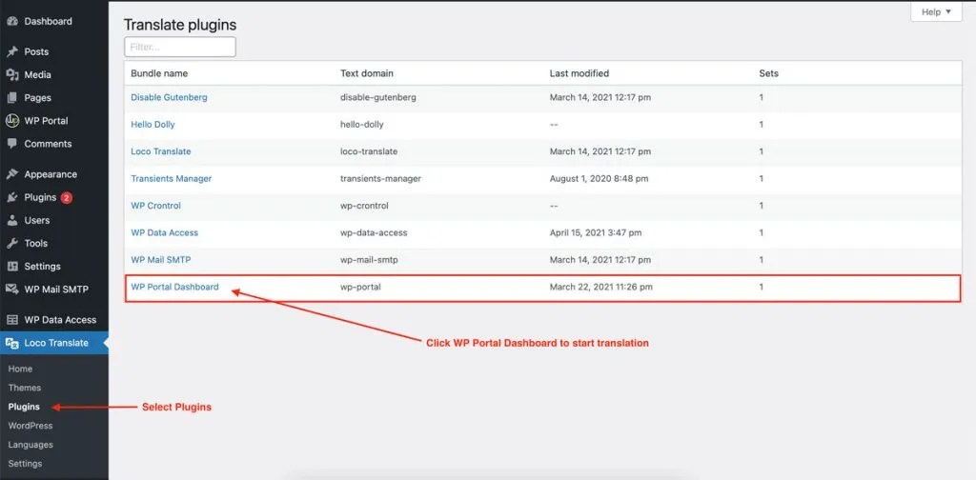Open the Users menu item
Image resolution: width=976 pixels, height=480 pixels.
coord(37,220)
